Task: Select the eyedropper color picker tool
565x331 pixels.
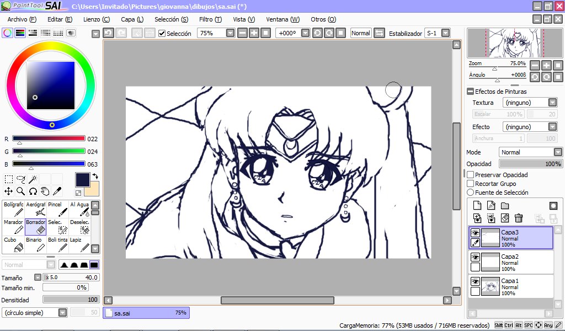Action: (x=57, y=191)
